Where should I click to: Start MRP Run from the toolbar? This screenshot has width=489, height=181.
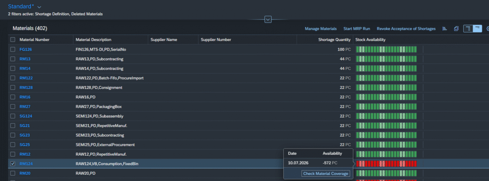357,29
